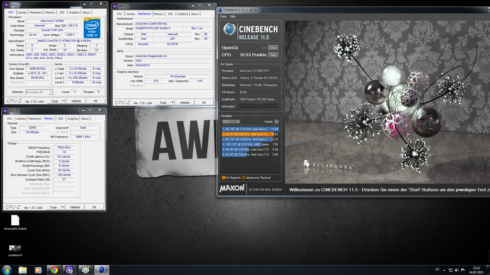
Task: Click the taskbar clock and date
Action: 476,270
